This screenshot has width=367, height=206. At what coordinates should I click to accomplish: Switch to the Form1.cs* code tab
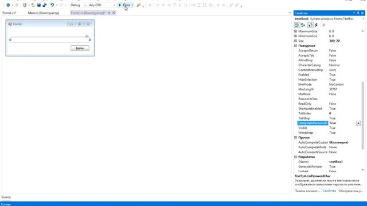tap(9, 13)
